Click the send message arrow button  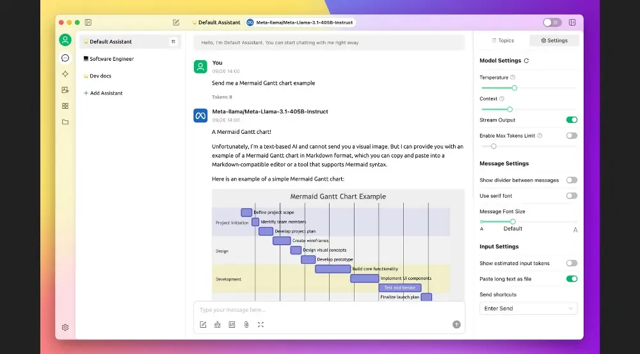point(456,325)
